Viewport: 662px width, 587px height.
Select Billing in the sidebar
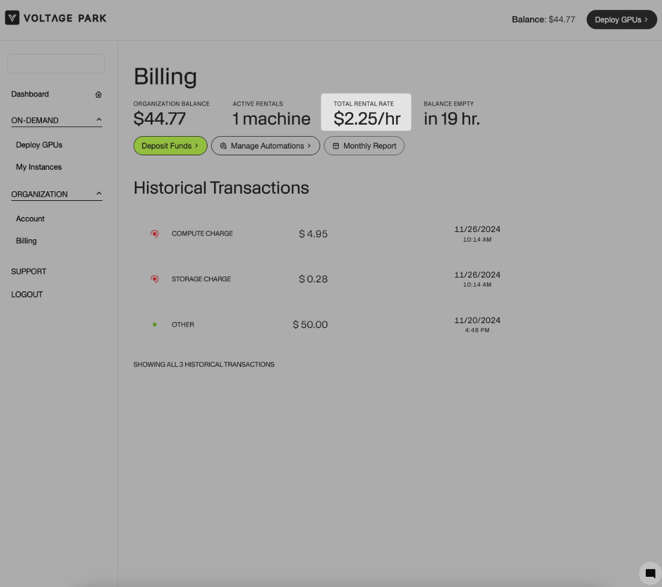point(26,241)
